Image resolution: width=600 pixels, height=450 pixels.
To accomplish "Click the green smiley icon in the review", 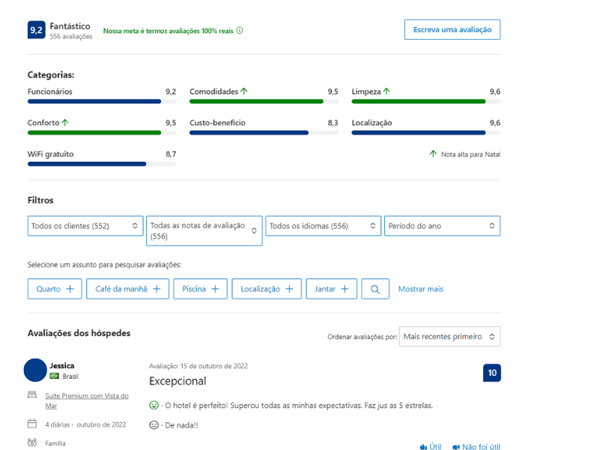I will coord(154,404).
